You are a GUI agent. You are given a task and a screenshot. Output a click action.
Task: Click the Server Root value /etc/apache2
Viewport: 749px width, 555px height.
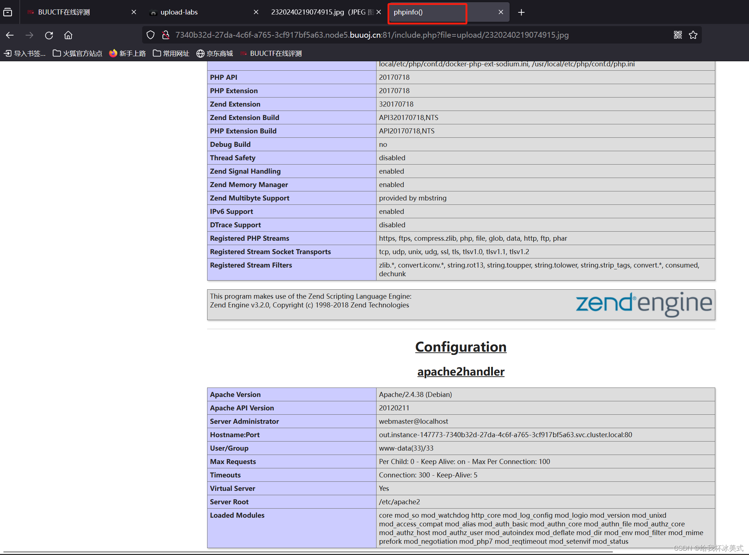[x=399, y=502]
